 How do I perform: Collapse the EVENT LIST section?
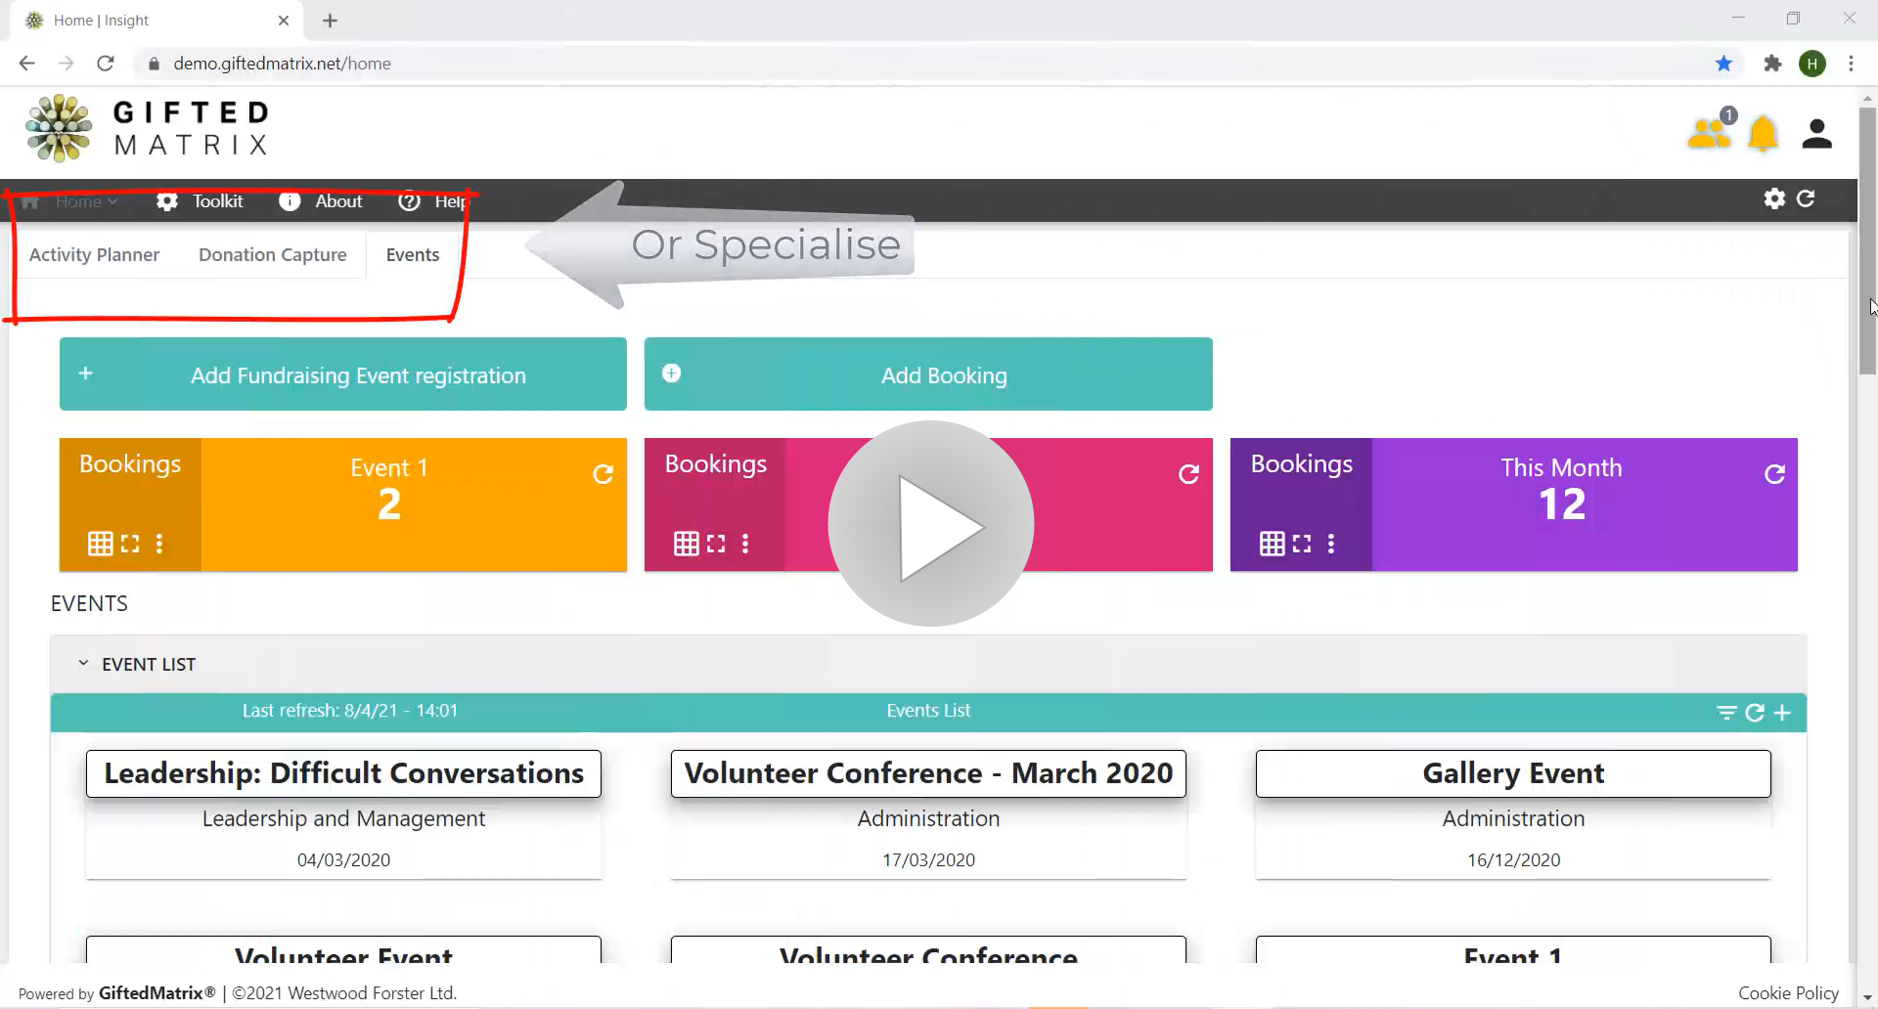(83, 663)
